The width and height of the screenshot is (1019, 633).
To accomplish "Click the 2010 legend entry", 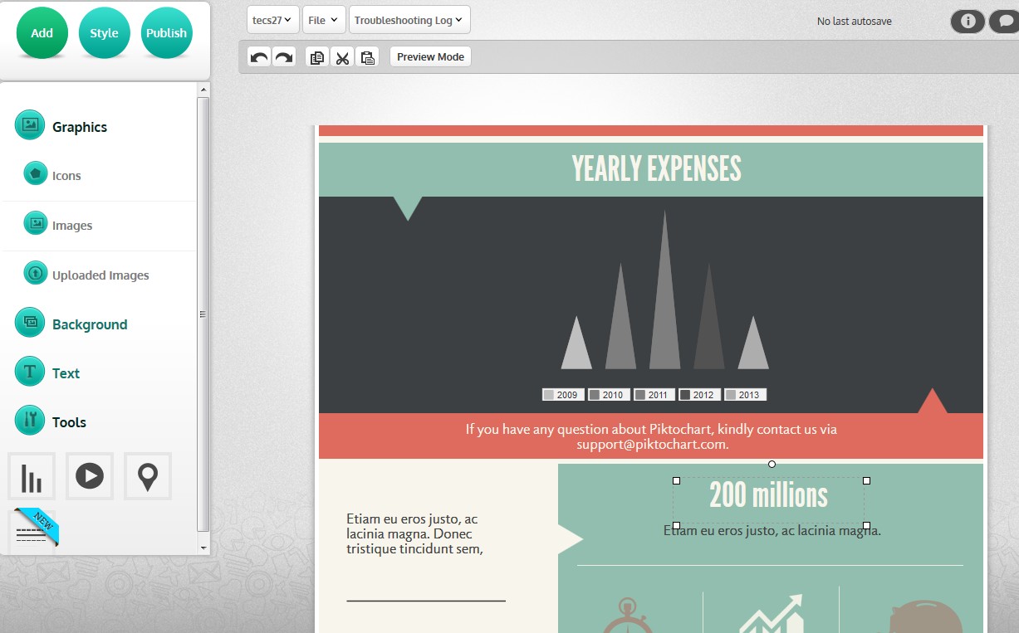I will (x=608, y=395).
